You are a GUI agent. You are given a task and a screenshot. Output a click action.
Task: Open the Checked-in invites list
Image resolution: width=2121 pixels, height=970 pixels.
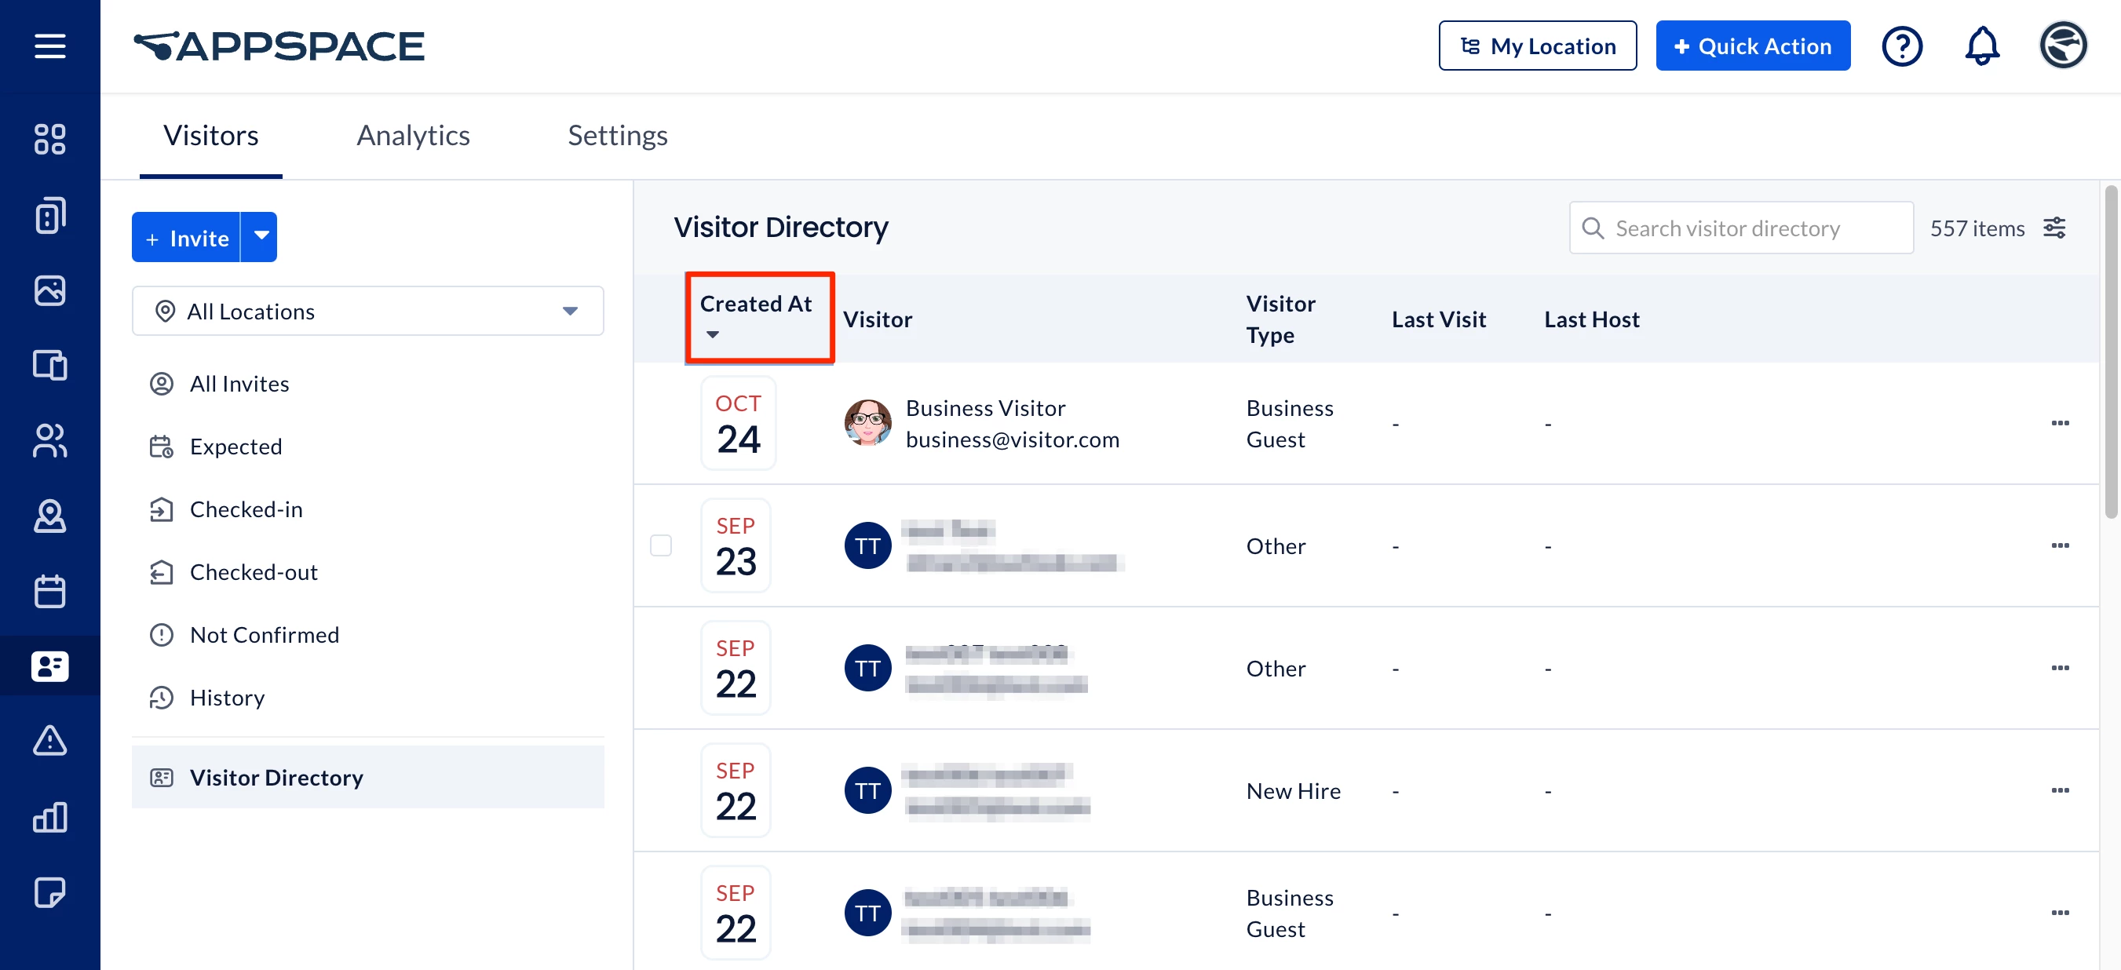[246, 509]
